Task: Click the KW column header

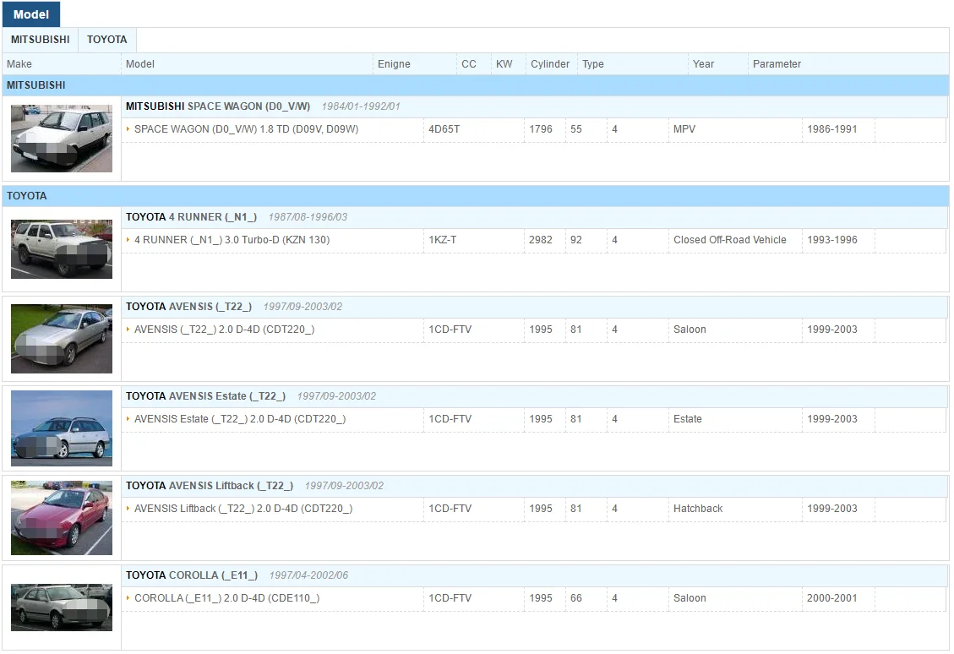Action: (508, 64)
